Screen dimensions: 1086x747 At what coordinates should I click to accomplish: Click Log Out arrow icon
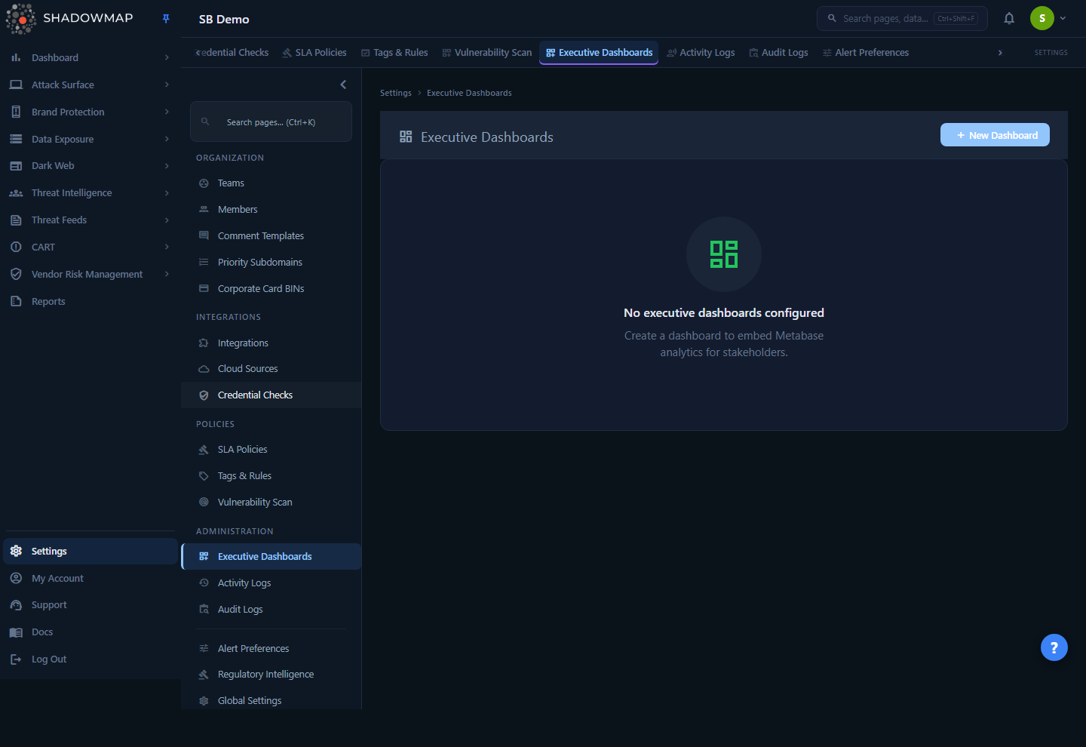(x=16, y=659)
